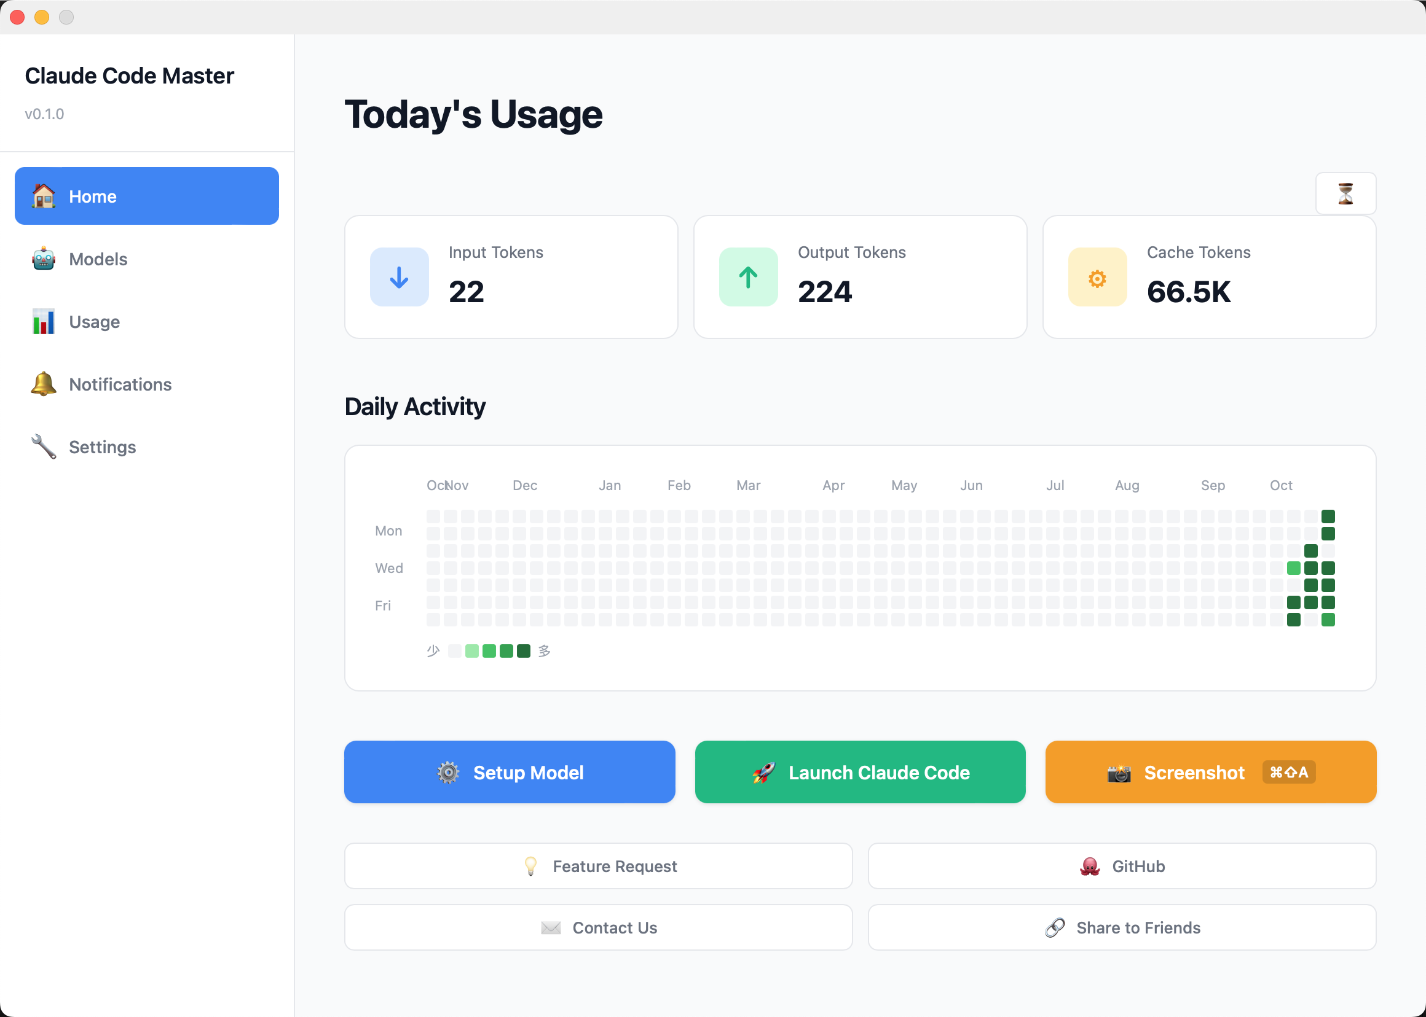The height and width of the screenshot is (1017, 1426).
Task: Open the GitHub link button
Action: click(1121, 866)
